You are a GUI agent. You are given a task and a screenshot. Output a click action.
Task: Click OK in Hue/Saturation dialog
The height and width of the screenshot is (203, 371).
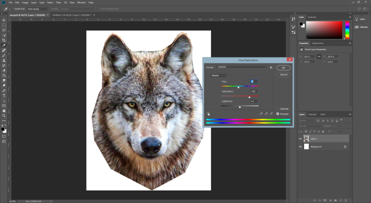point(283,67)
